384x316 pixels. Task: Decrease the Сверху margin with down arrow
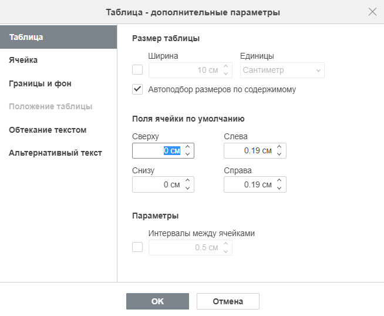point(187,154)
